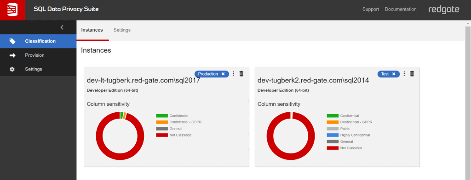Click the redgate logo in header

(x=444, y=10)
